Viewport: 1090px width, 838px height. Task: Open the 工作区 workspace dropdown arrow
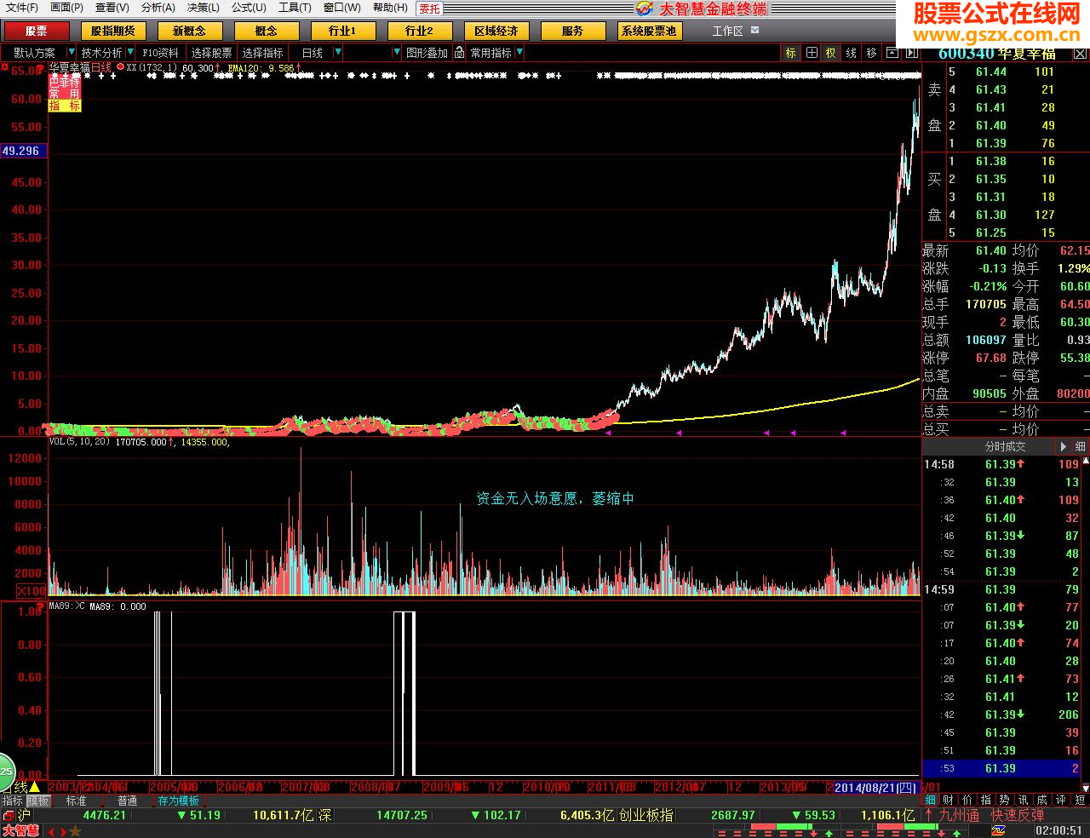tap(754, 30)
